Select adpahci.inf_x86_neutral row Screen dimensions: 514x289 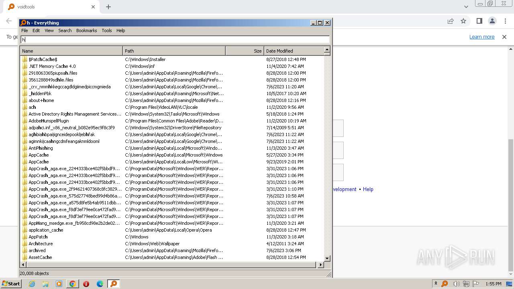pyautogui.click(x=172, y=128)
